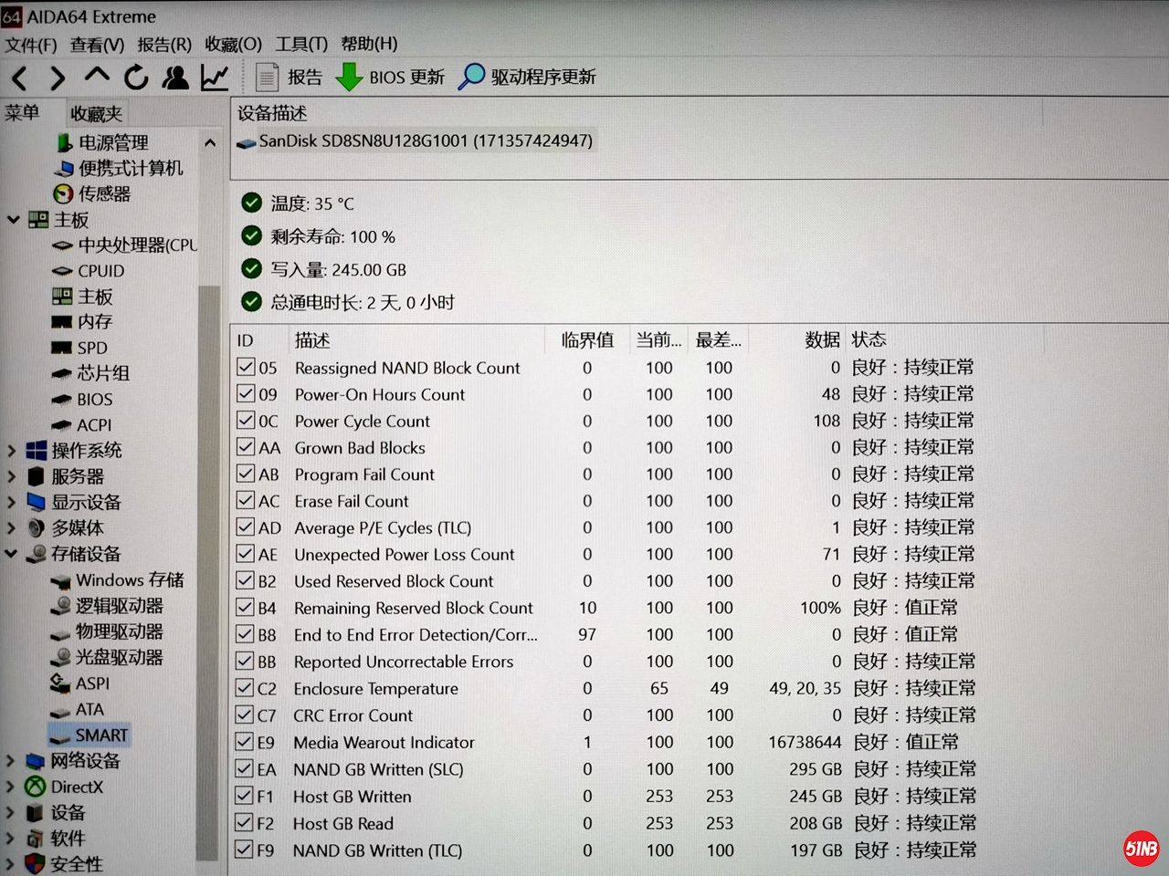Collapse the 存储设备 tree node
The height and width of the screenshot is (876, 1169).
tap(12, 554)
